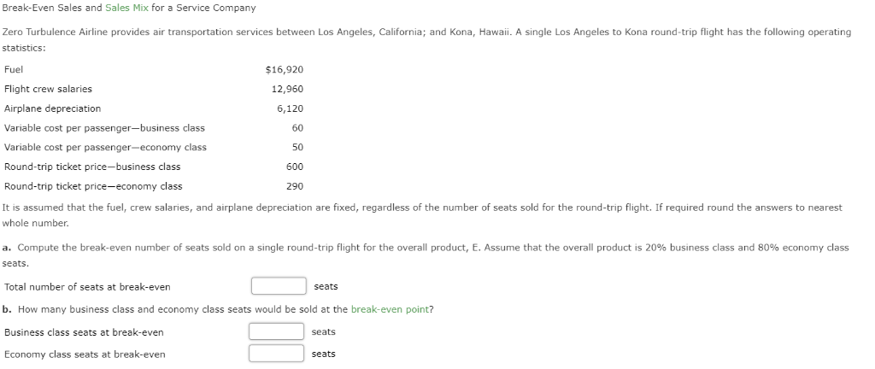Select the business class seats input box
The image size is (875, 369).
click(276, 331)
